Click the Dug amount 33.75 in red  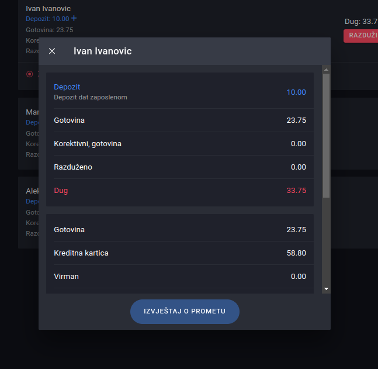tap(296, 191)
